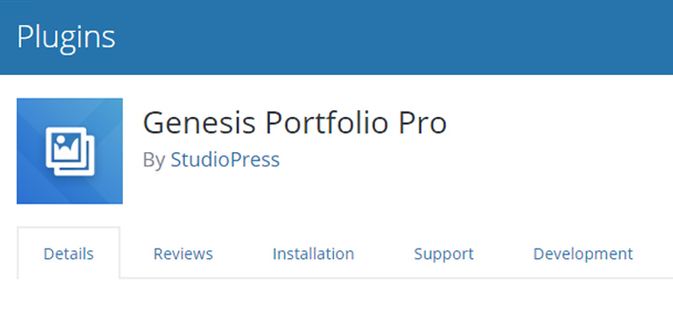Select the Details tab

pyautogui.click(x=69, y=254)
